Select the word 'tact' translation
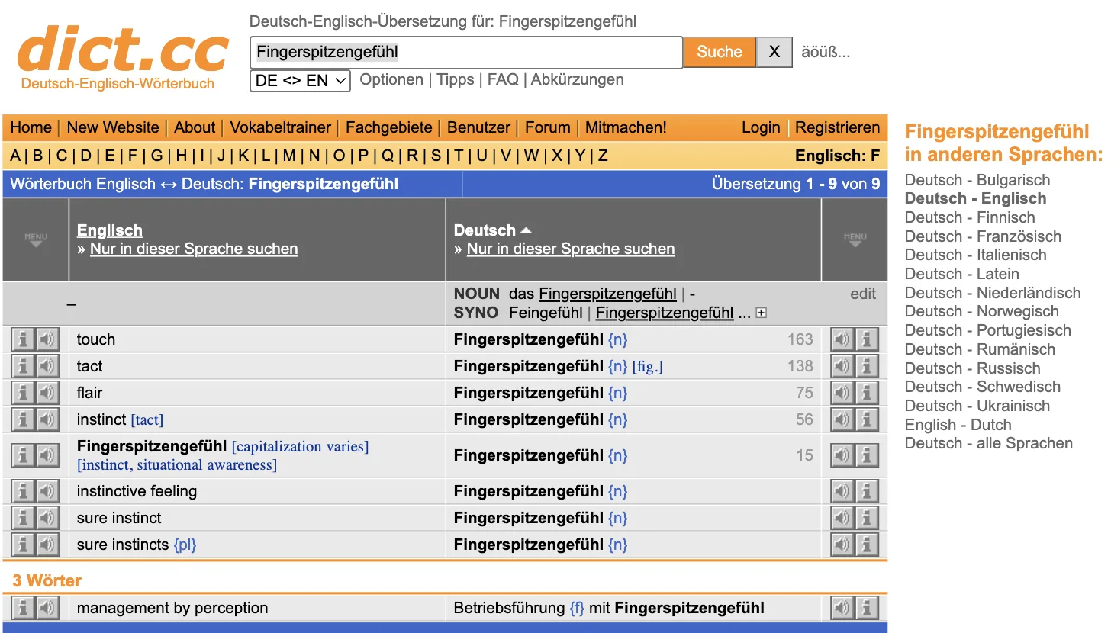 pyautogui.click(x=89, y=366)
